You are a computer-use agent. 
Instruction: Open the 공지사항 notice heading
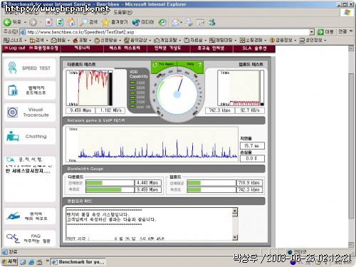25,159
